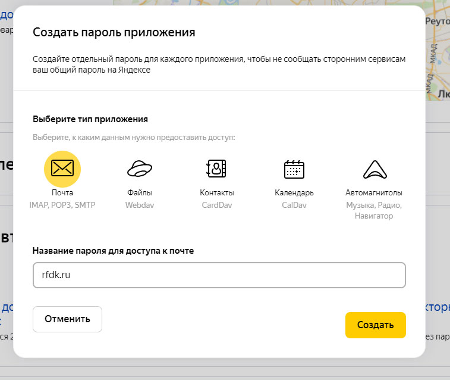This screenshot has height=380, width=450.
Task: Click the 'Музыка, Радио, Навигатор' caption
Action: pos(374,210)
